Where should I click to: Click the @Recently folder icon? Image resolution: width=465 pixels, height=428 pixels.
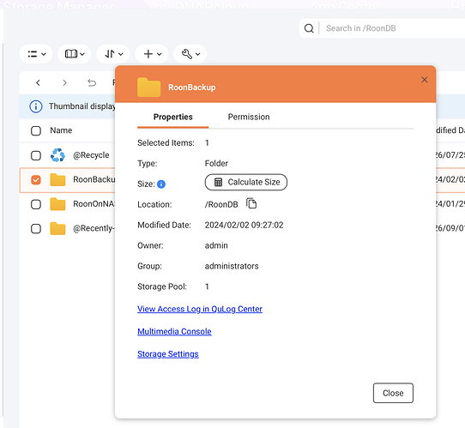click(x=57, y=228)
